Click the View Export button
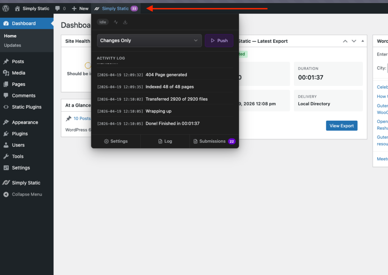 tap(341, 126)
